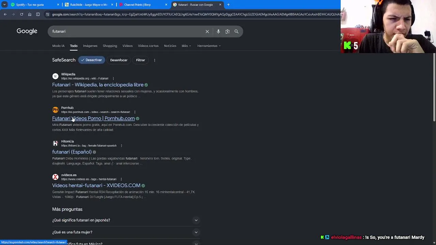Switch to the Rule34dle browser tab
Screen dimensions: 436x245
(x=89, y=5)
